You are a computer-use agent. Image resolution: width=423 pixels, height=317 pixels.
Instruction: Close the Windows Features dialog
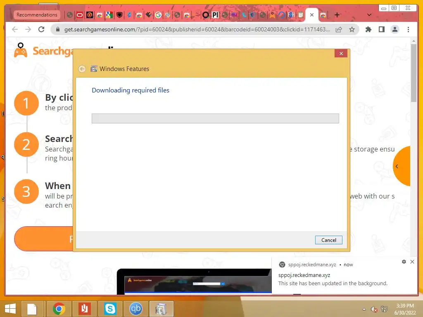(341, 53)
